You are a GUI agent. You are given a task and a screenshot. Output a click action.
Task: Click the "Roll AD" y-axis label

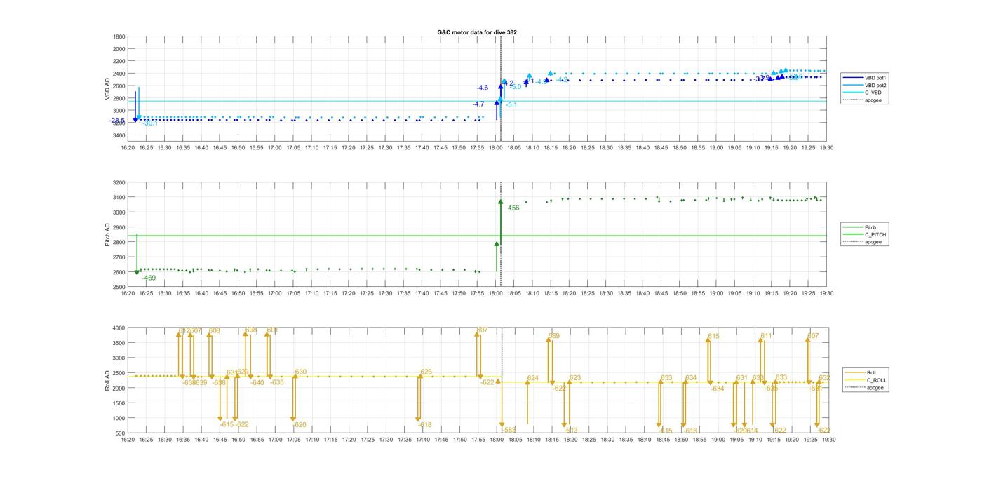(108, 381)
